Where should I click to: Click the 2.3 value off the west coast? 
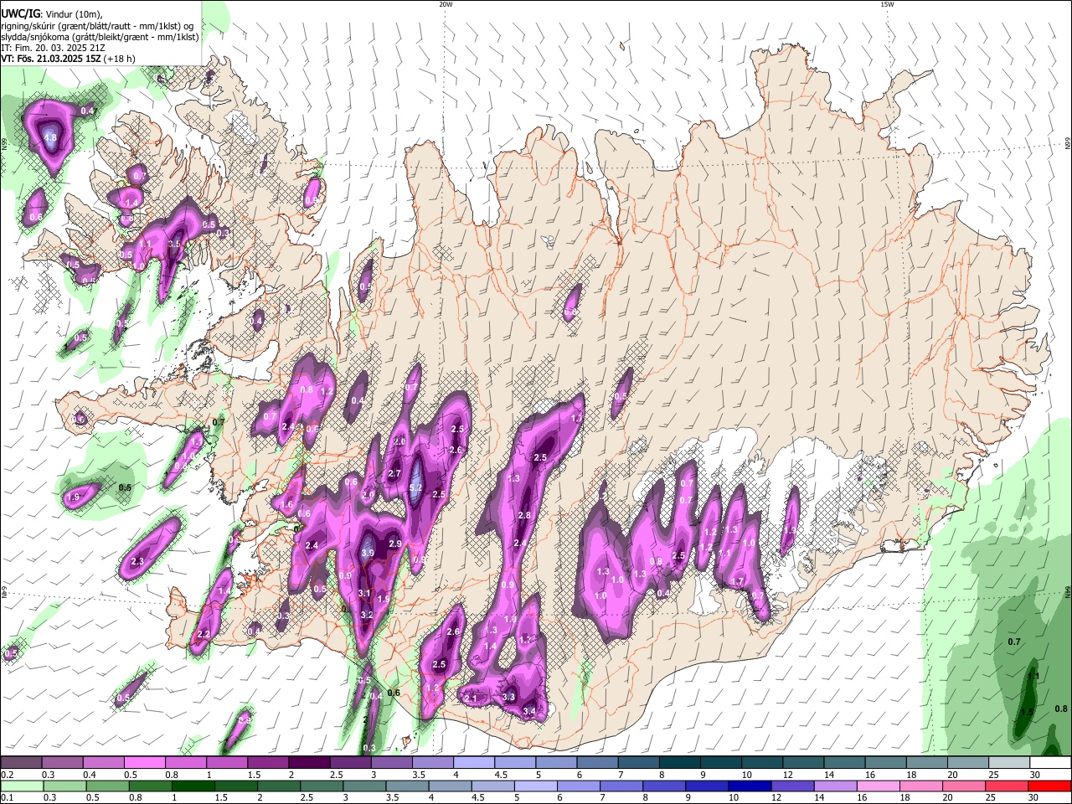[x=137, y=561]
